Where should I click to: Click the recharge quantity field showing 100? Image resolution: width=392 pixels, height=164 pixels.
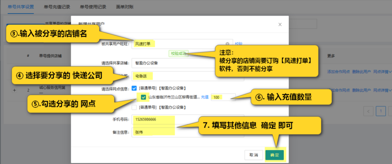tap(223, 97)
